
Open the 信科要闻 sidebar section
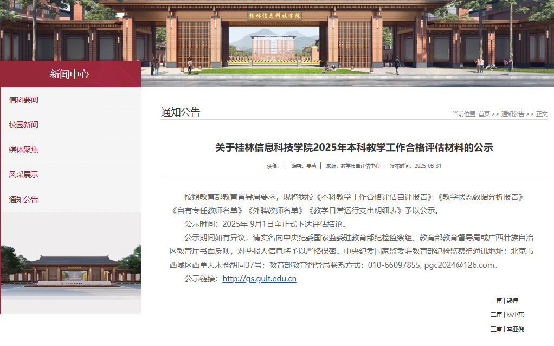click(24, 100)
